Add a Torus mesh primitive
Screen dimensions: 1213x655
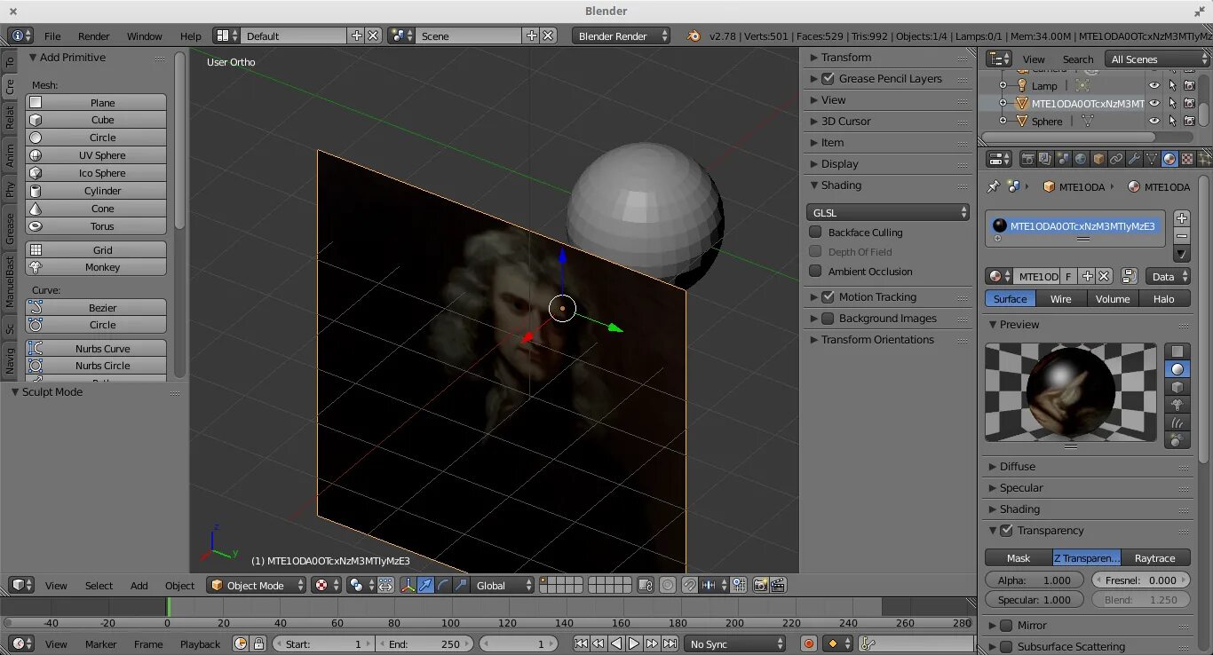[96, 225]
